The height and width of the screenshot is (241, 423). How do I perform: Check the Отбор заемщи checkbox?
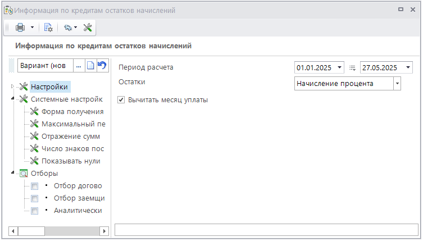point(35,198)
